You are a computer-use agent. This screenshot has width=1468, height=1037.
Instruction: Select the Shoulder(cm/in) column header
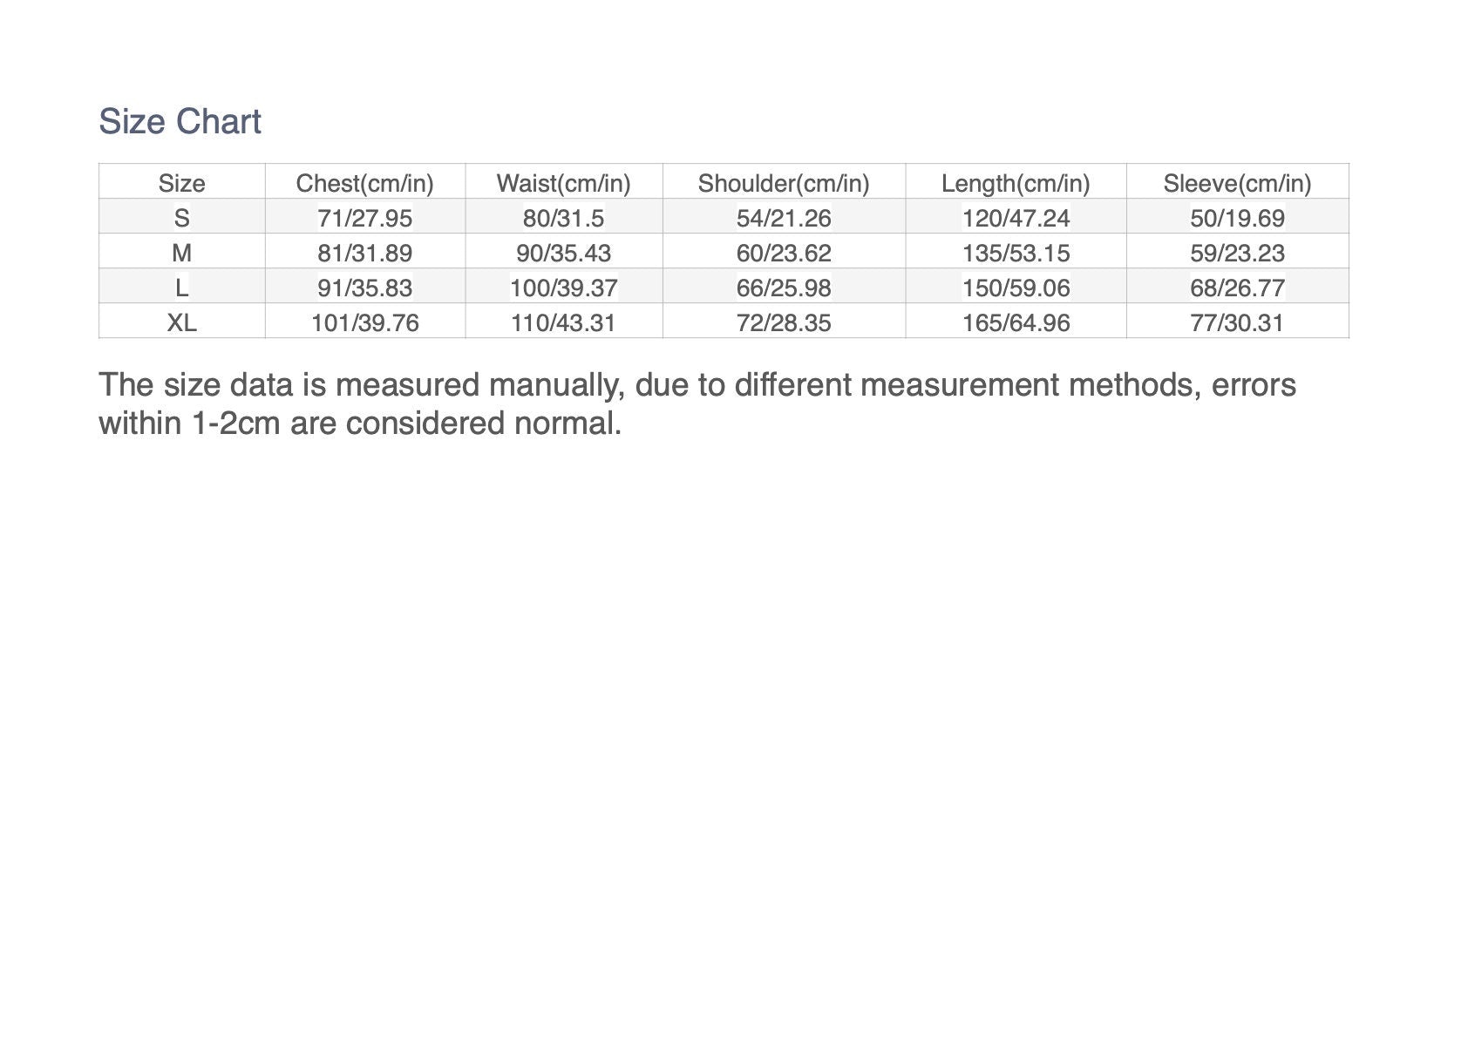click(x=784, y=183)
